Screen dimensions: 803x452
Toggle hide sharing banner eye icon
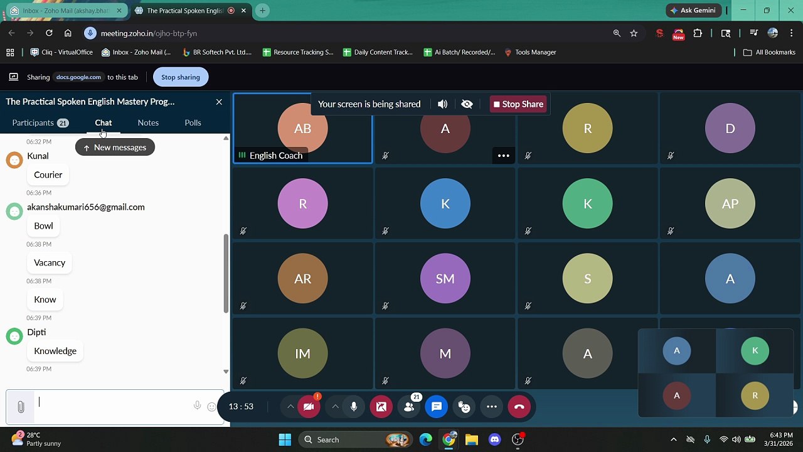pyautogui.click(x=467, y=104)
